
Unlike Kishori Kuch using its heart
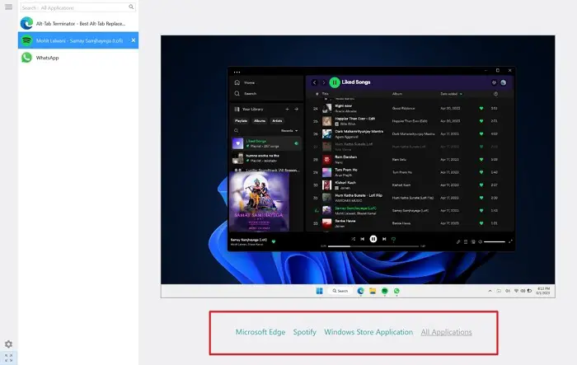coord(481,185)
